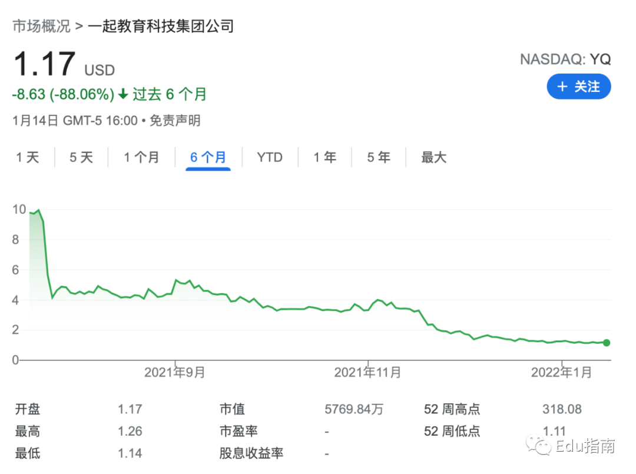Click the 最高 value 1.26

point(130,431)
